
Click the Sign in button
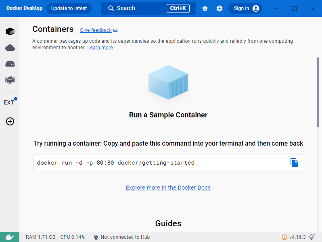(245, 8)
